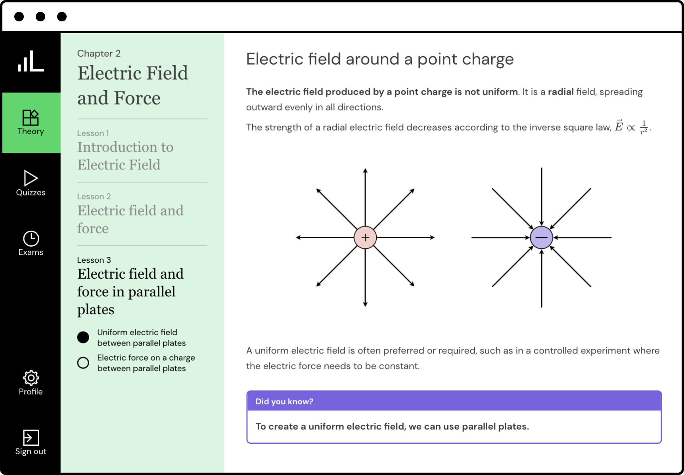Open 'Electric force on a charge between parallel plates'
Viewport: 684px width, 475px height.
click(146, 363)
